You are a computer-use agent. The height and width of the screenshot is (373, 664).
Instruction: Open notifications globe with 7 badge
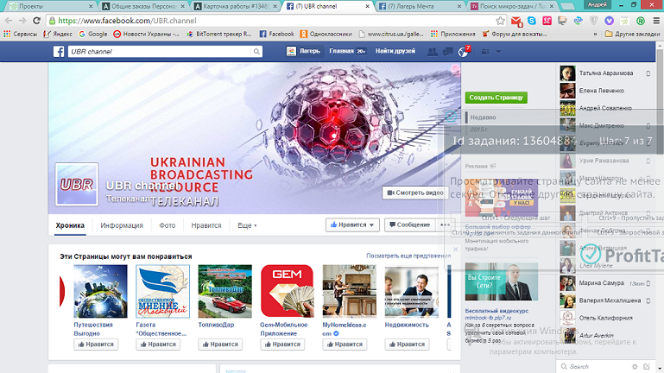tap(464, 51)
